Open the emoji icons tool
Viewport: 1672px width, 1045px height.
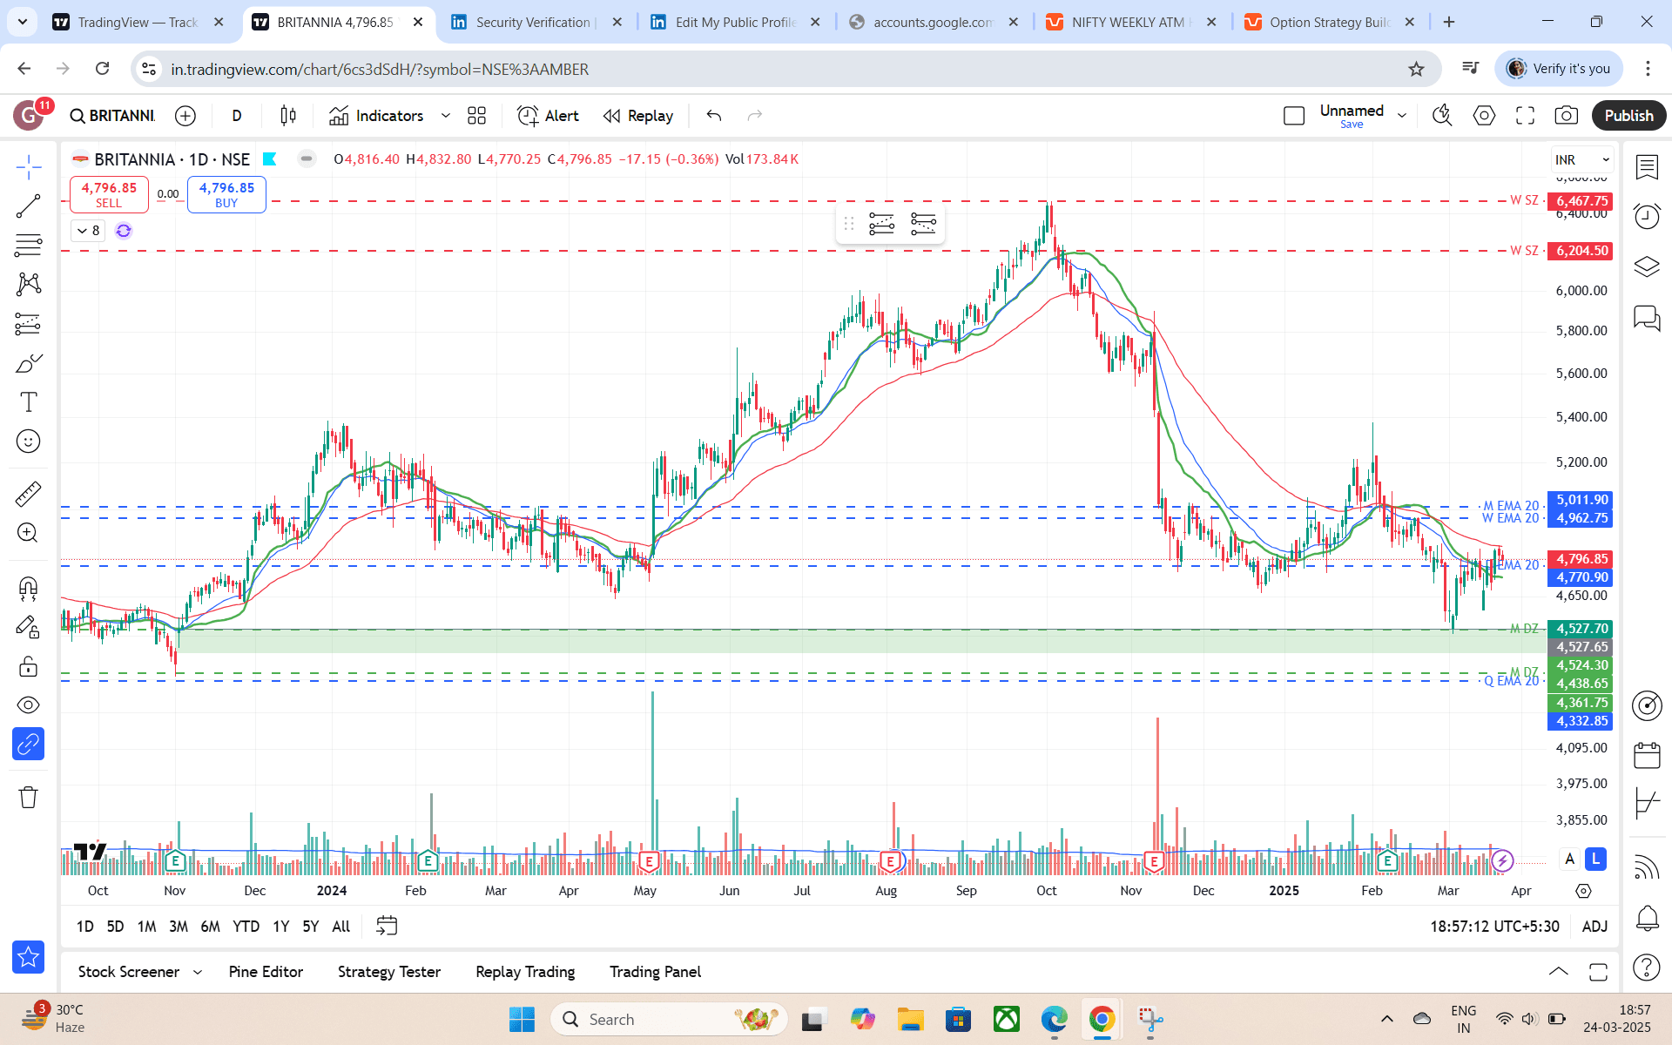29,442
